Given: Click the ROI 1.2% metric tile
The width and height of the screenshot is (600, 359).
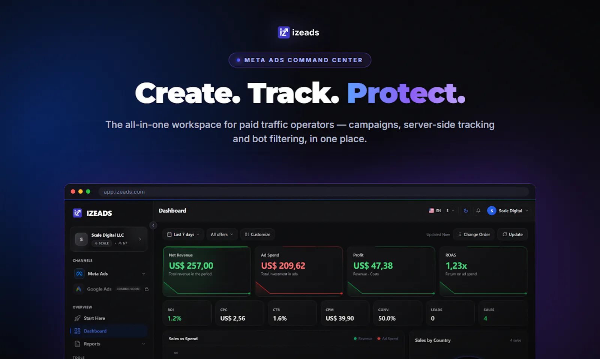Looking at the screenshot, I should click(x=187, y=313).
